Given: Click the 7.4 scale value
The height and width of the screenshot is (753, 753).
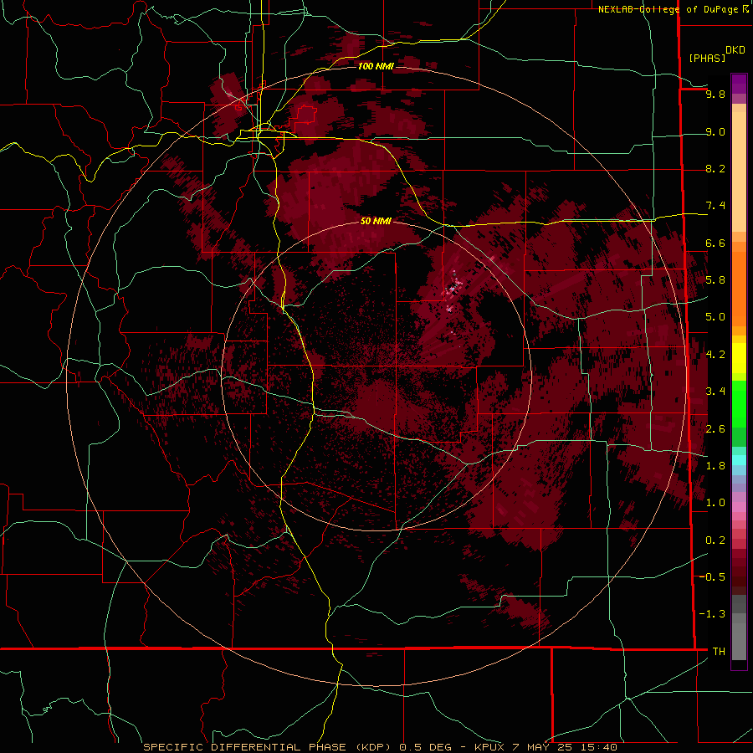Looking at the screenshot, I should [x=715, y=206].
